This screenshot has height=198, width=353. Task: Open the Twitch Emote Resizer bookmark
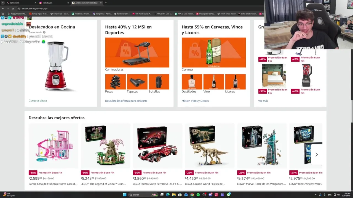click(x=226, y=14)
